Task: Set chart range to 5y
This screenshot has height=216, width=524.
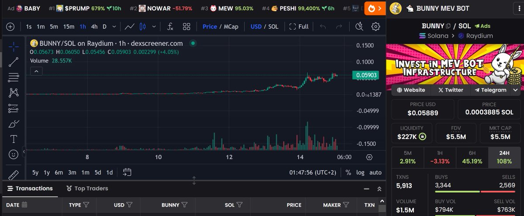Action: [35, 172]
